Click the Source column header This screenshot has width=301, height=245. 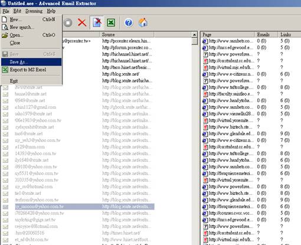(x=126, y=35)
